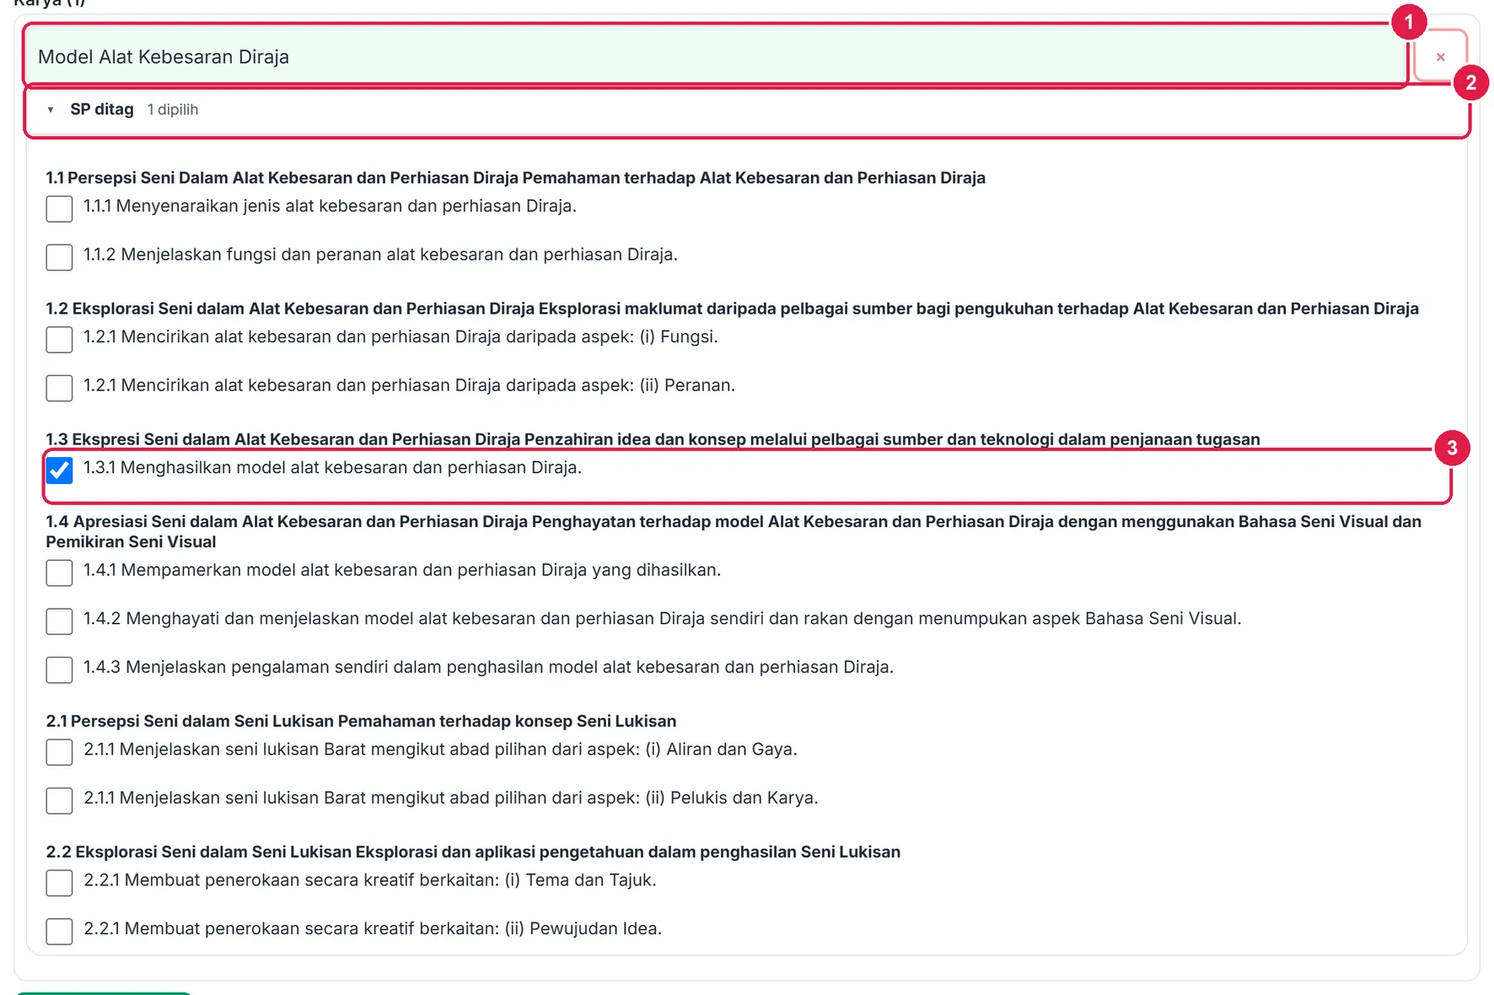Enable checkbox 1.4.3 Menjelaskan pengalaman sendiri

pyautogui.click(x=59, y=670)
